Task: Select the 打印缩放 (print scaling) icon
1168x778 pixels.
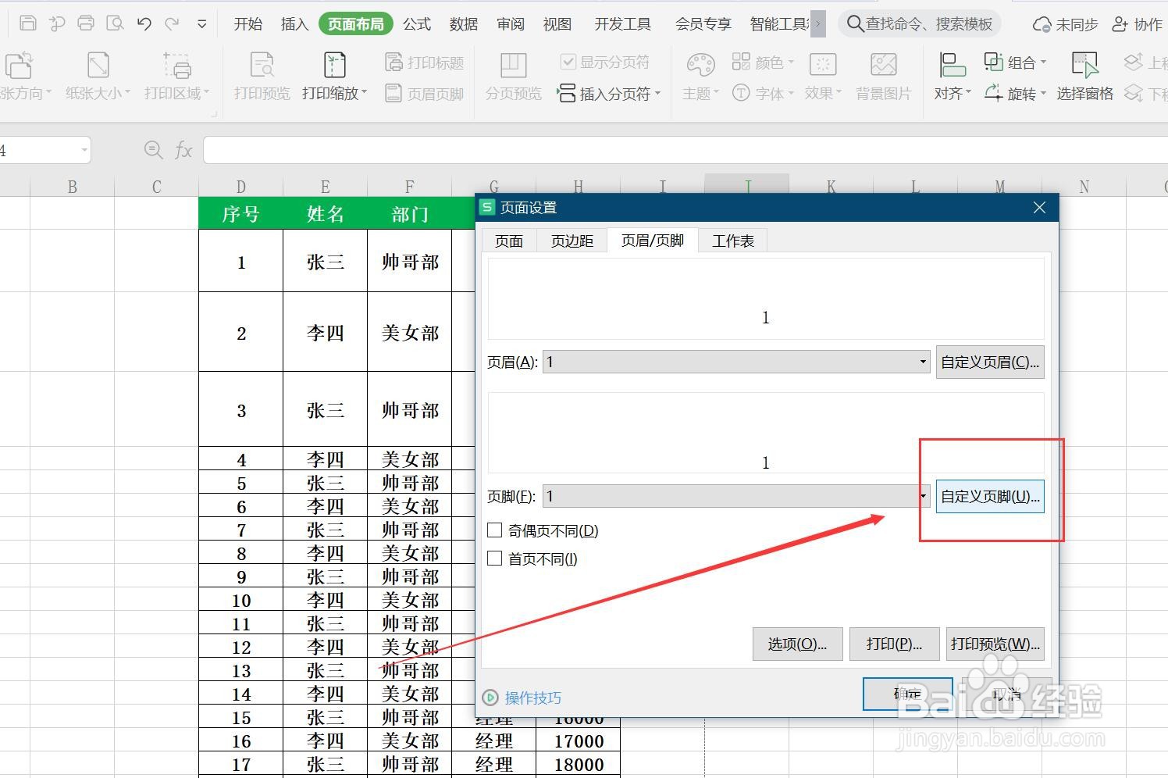Action: click(333, 76)
